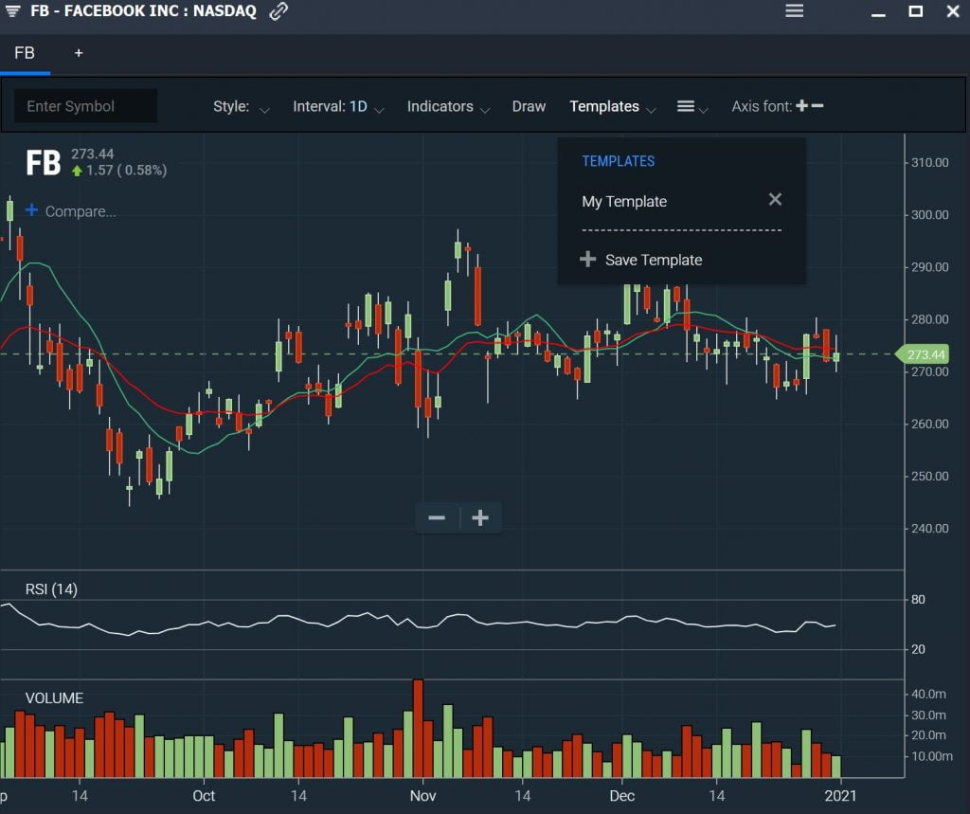The width and height of the screenshot is (970, 814).
Task: Select My Template from the list
Action: click(x=624, y=201)
